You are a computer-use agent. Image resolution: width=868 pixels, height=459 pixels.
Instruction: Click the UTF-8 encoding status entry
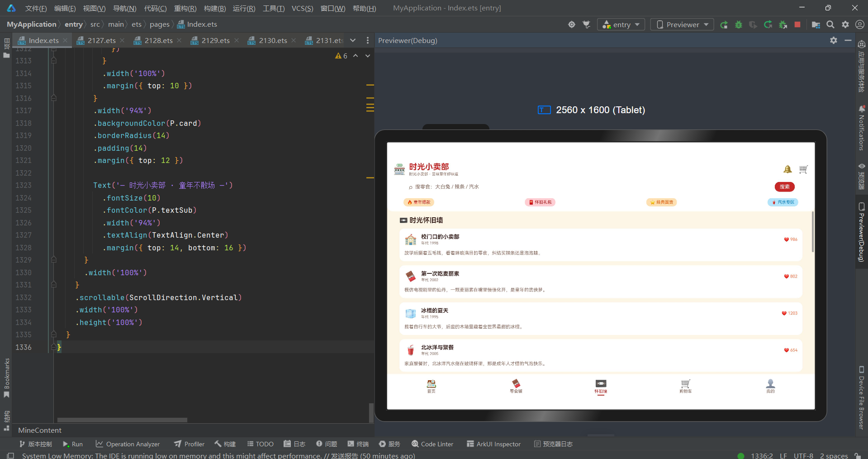coord(803,455)
